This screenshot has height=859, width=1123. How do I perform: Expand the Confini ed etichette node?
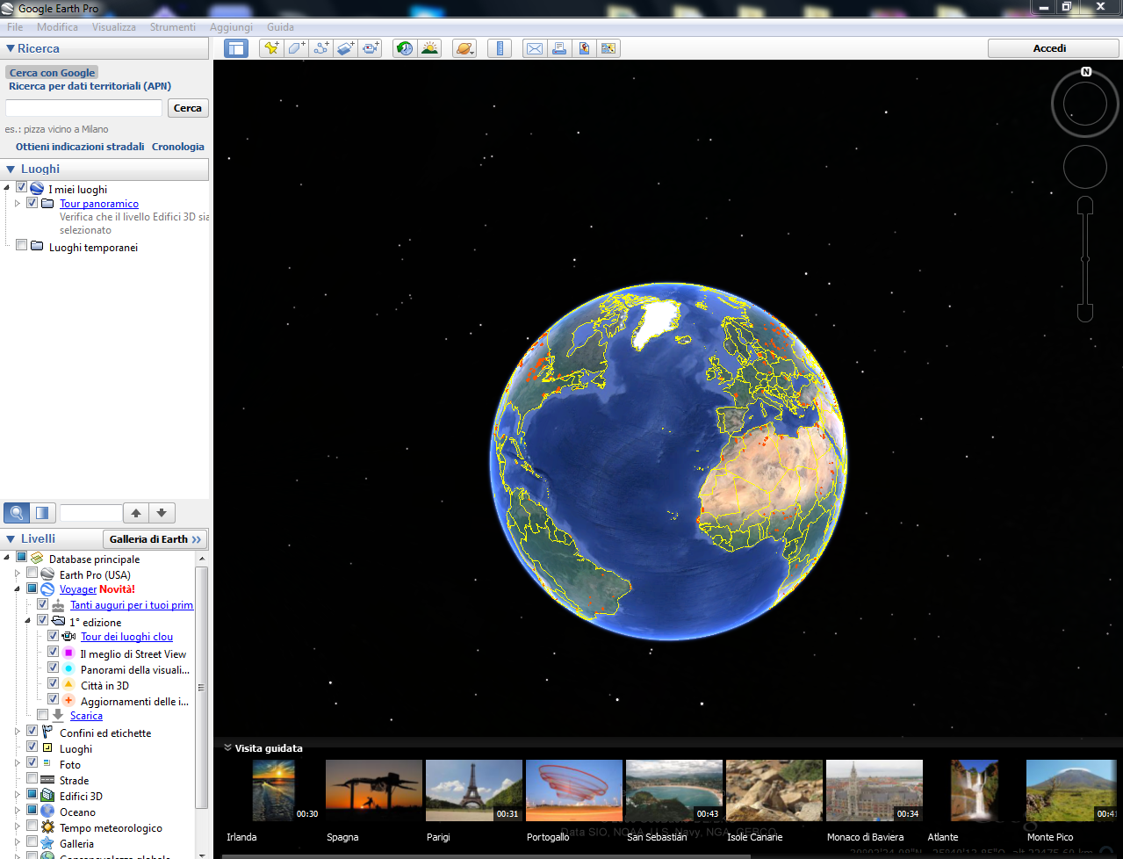tap(18, 732)
